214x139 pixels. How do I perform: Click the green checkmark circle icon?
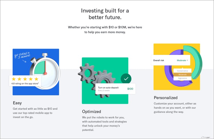126,79
